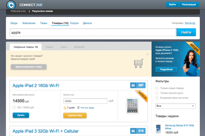Focus the apple search field

click(x=93, y=32)
